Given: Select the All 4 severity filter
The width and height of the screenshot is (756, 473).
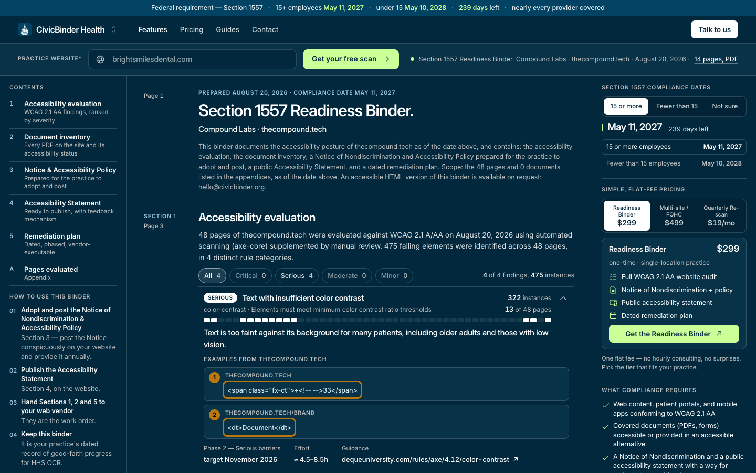Looking at the screenshot, I should pos(212,276).
